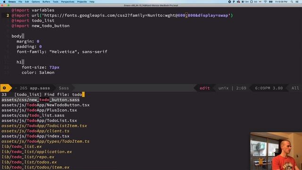Click the pause timer 13m menu bar icon
The height and width of the screenshot is (170, 302).
[x=245, y=2]
